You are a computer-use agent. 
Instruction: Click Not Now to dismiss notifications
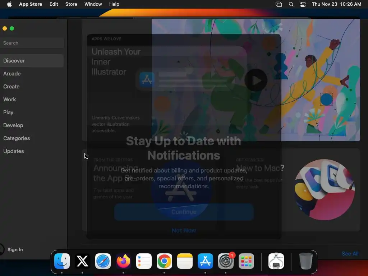point(184,230)
